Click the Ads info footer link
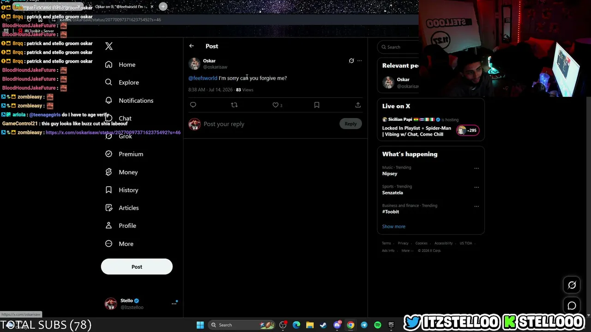This screenshot has width=591, height=332. [x=388, y=251]
